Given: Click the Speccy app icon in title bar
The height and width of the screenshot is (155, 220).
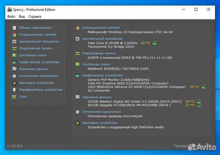Looking at the screenshot, I should point(9,9).
